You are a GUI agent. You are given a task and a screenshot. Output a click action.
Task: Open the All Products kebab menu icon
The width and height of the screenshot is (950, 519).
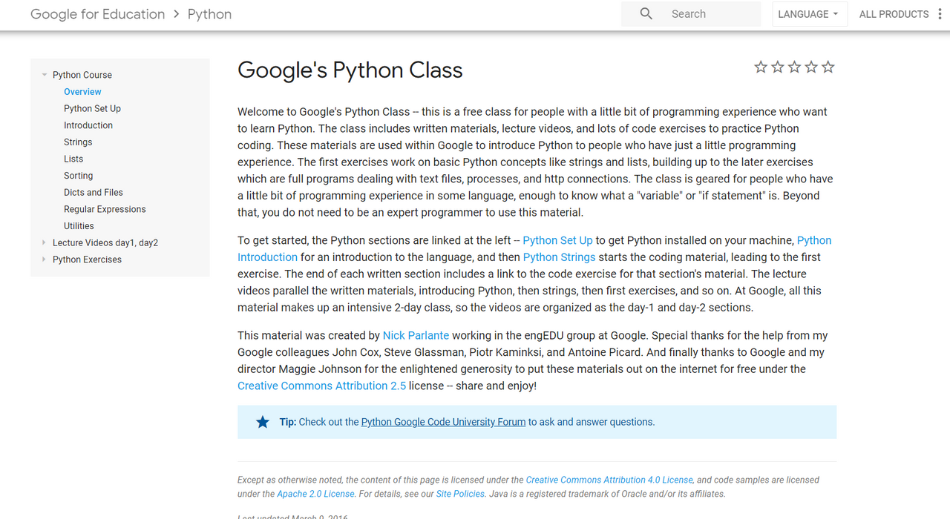click(940, 14)
